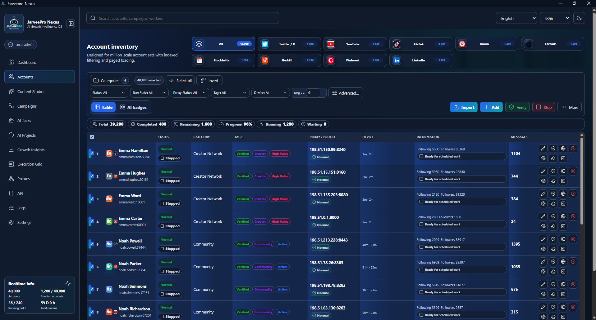Click the Pinterest platform card

(355, 60)
